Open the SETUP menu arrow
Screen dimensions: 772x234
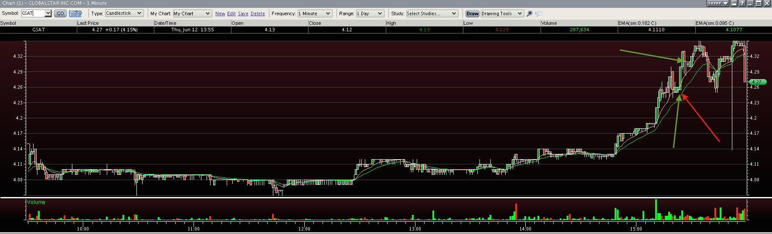point(726,3)
